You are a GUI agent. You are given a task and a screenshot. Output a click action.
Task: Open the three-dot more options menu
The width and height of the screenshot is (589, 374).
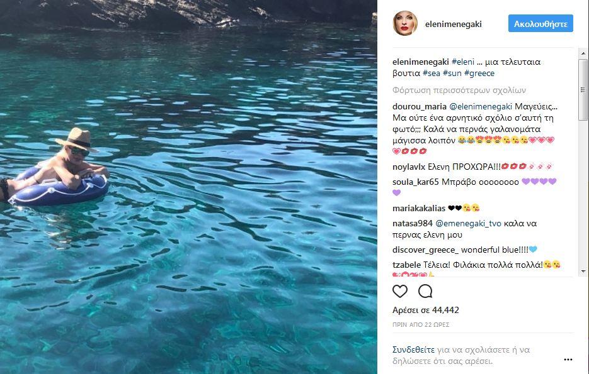tap(568, 360)
